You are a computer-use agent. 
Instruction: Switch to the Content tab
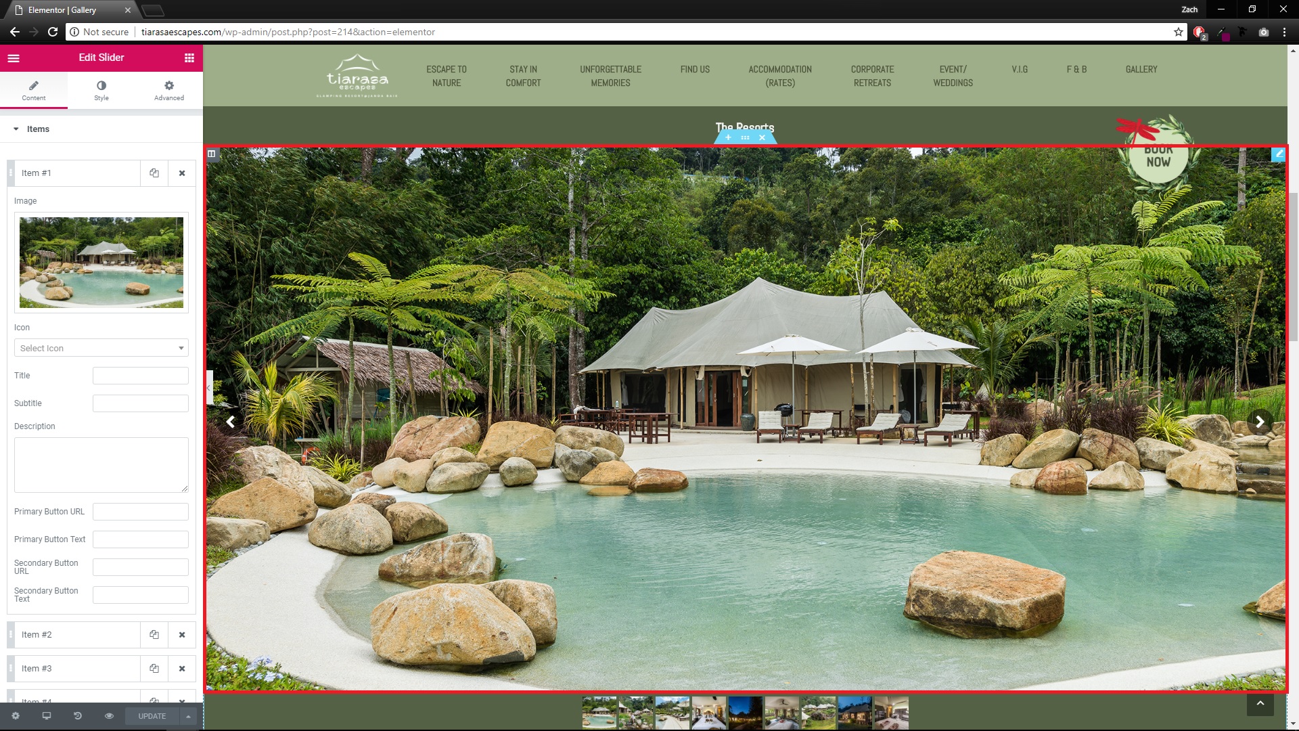click(34, 90)
